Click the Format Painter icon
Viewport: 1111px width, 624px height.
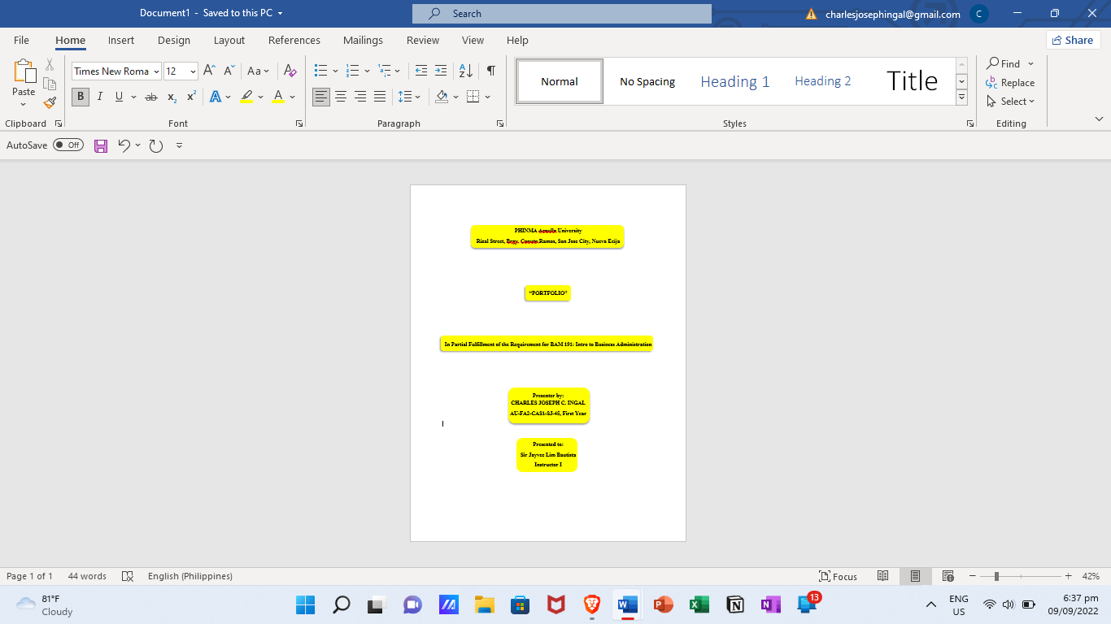(x=50, y=103)
